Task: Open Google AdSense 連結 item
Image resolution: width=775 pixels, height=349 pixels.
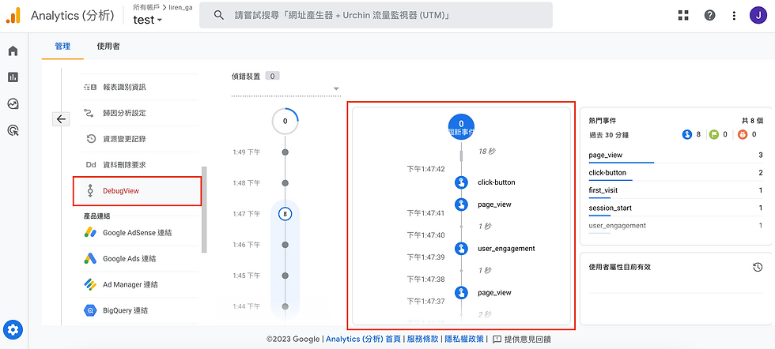Action: tap(139, 232)
